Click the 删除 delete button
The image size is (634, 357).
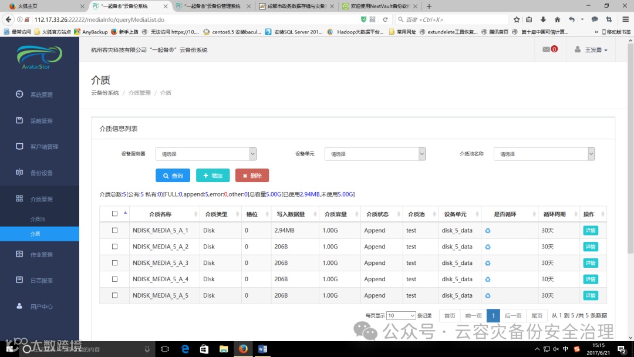252,176
